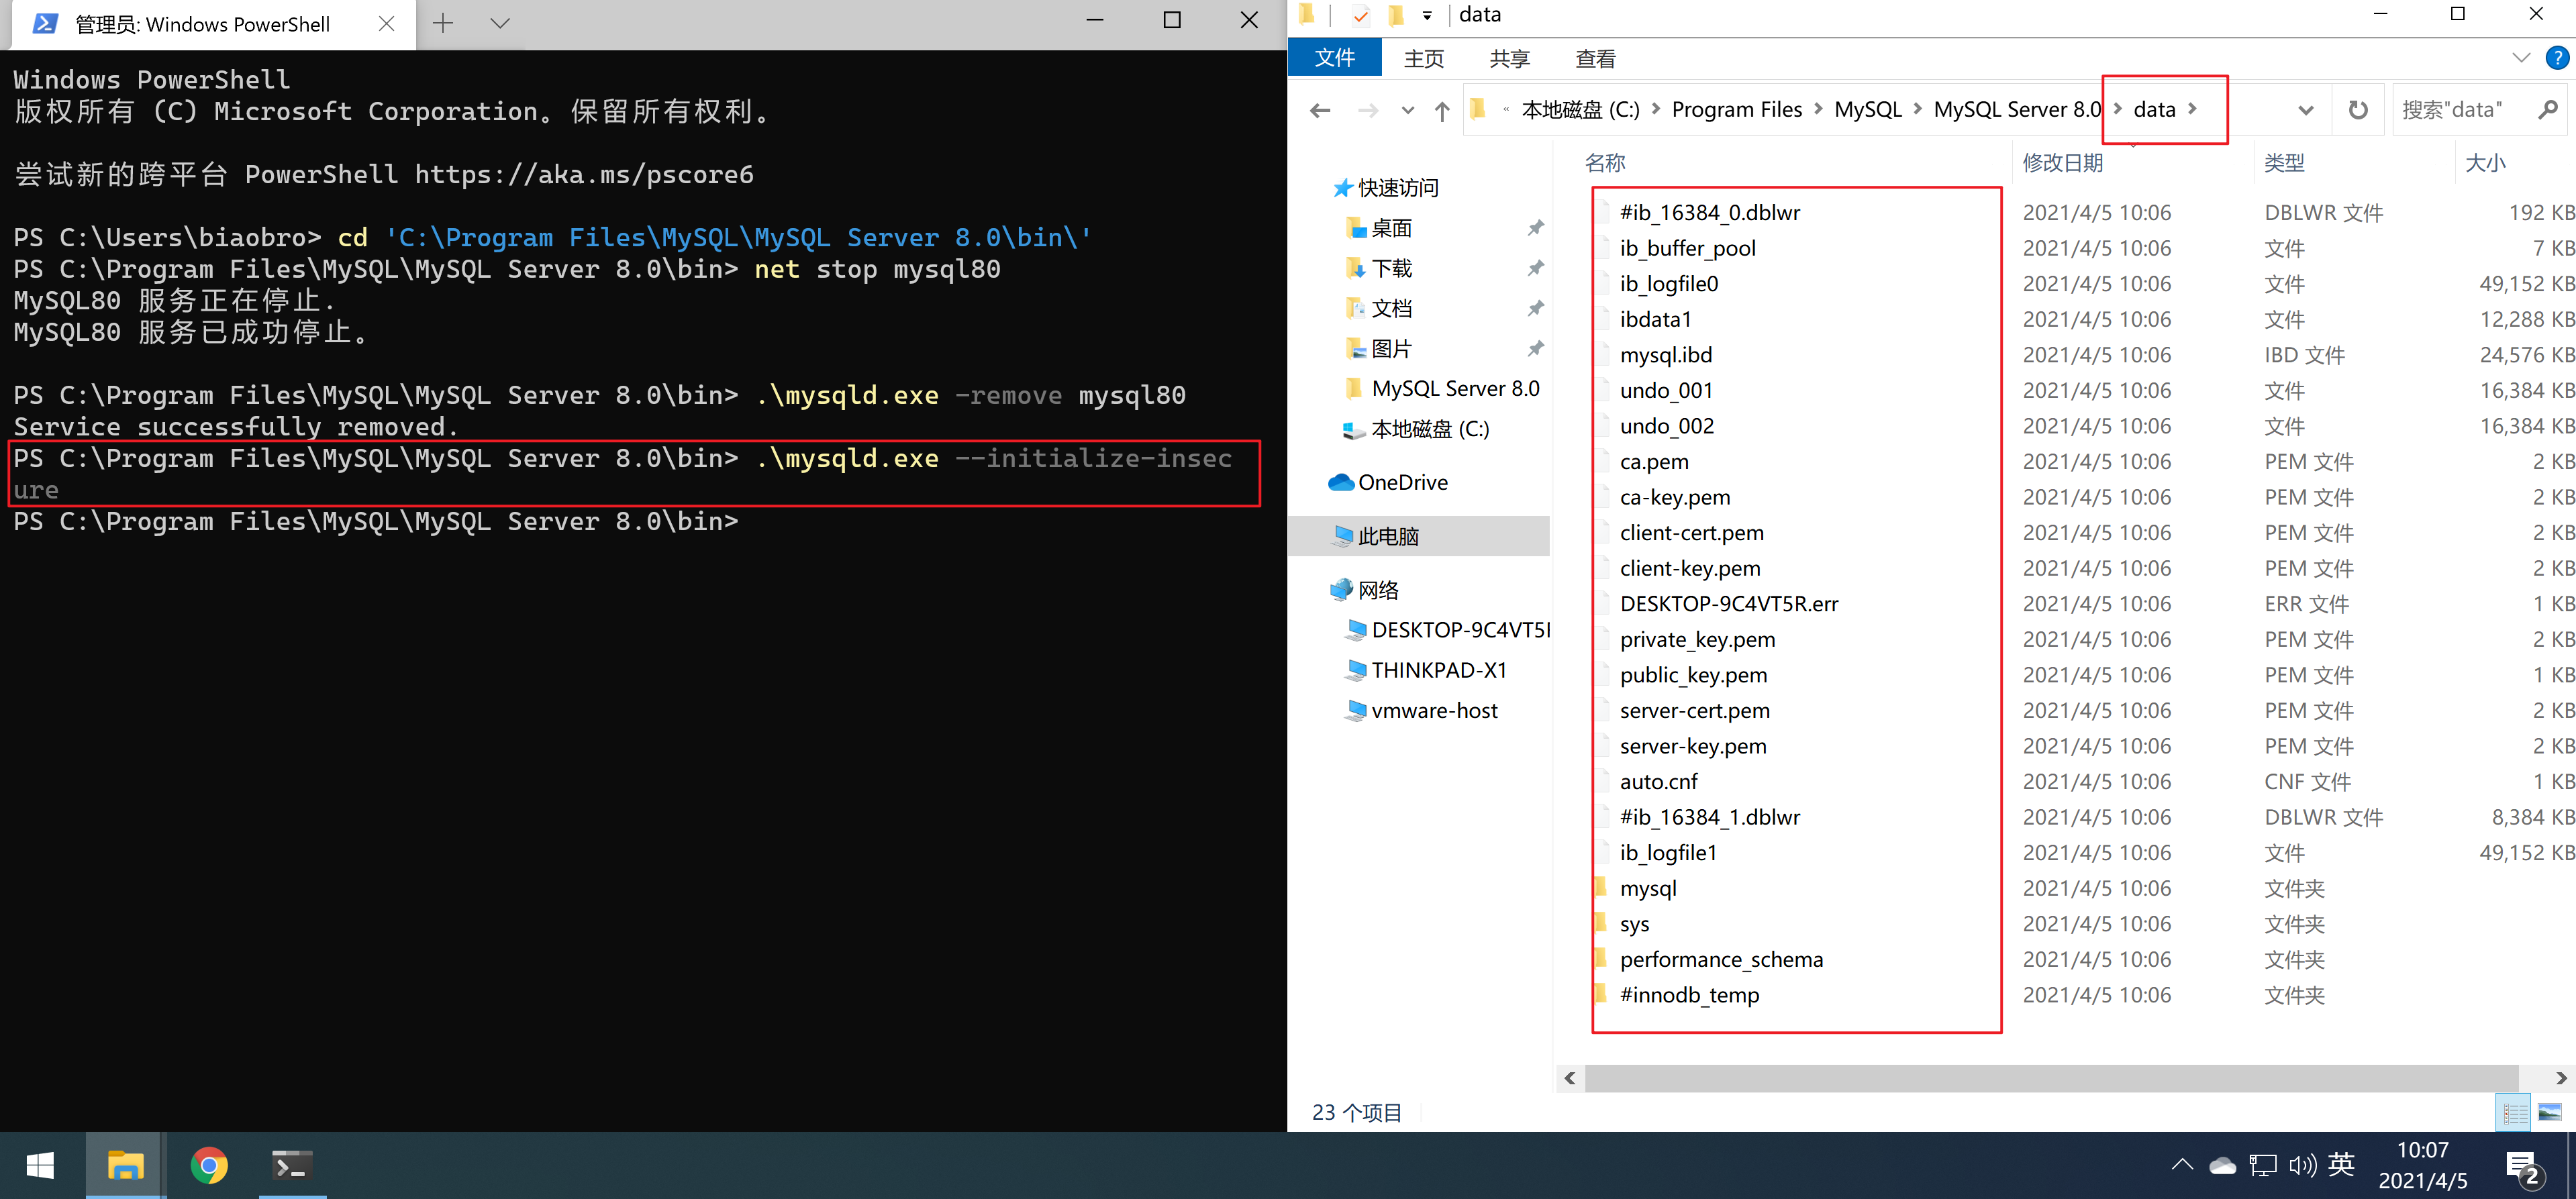Click the search magnifier icon
Screen dimensions: 2576x1199
coord(2547,110)
